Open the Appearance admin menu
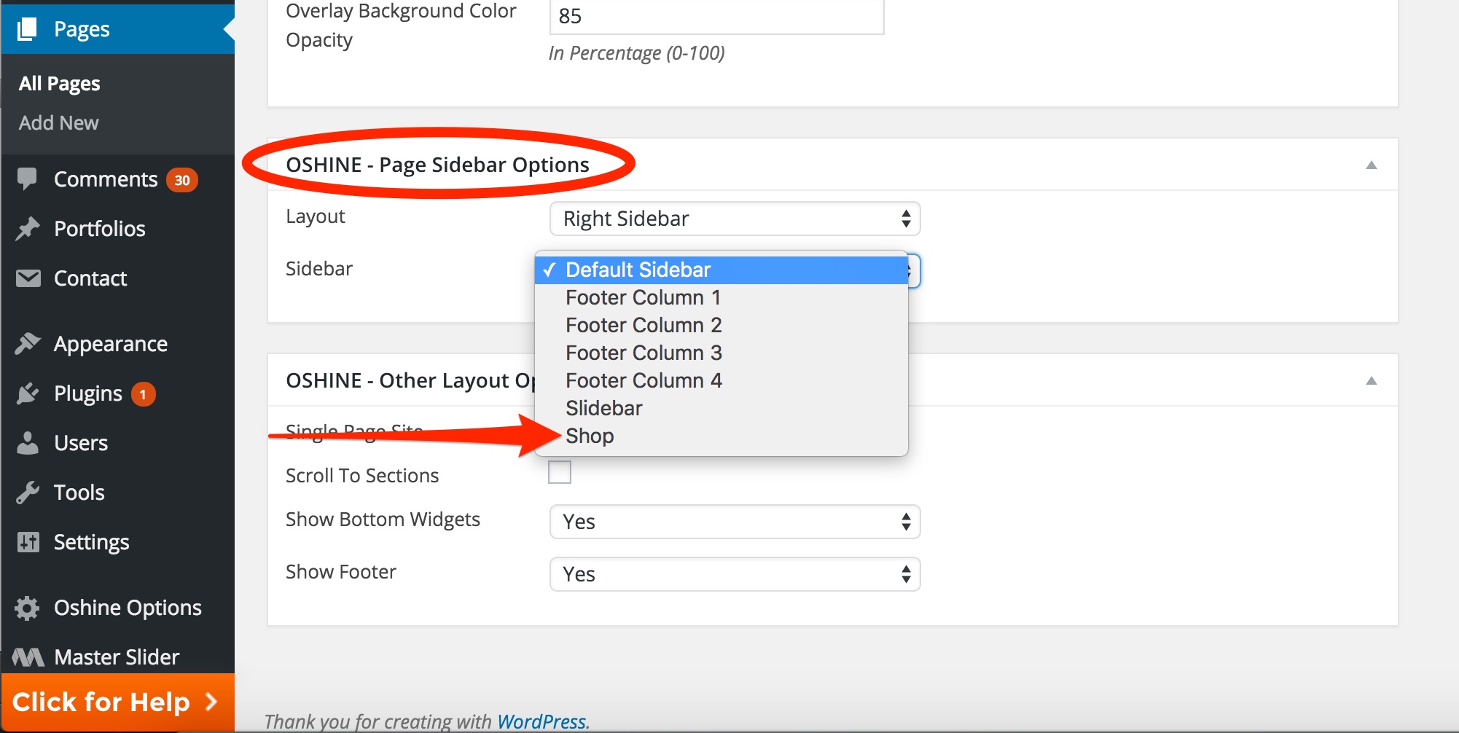The image size is (1459, 733). (117, 344)
